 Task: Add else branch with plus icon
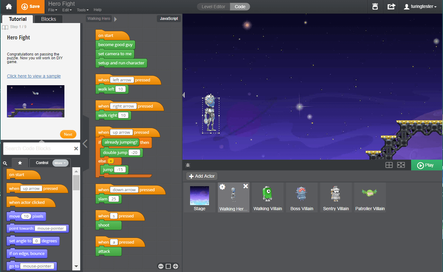tap(111, 161)
